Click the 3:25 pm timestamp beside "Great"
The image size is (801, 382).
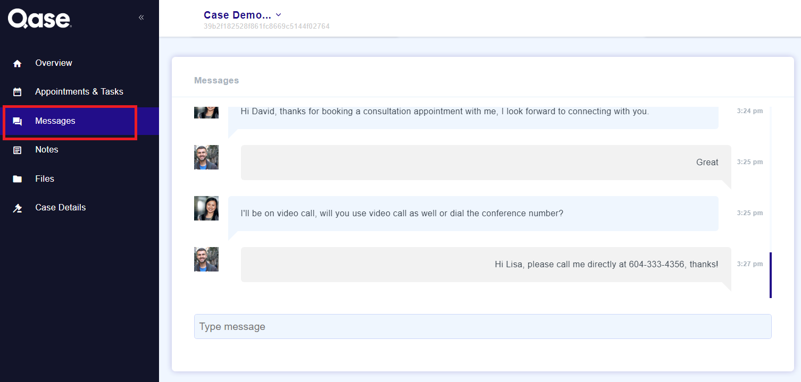click(750, 162)
